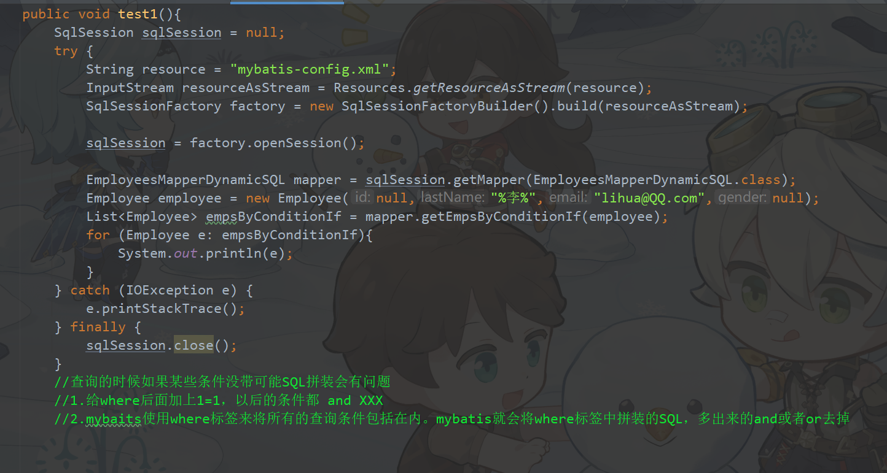Click the method name test1
This screenshot has width=887, height=473.
click(x=138, y=14)
